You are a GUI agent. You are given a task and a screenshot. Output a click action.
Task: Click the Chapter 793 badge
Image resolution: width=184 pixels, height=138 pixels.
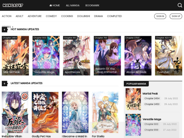(x=101, y=38)
